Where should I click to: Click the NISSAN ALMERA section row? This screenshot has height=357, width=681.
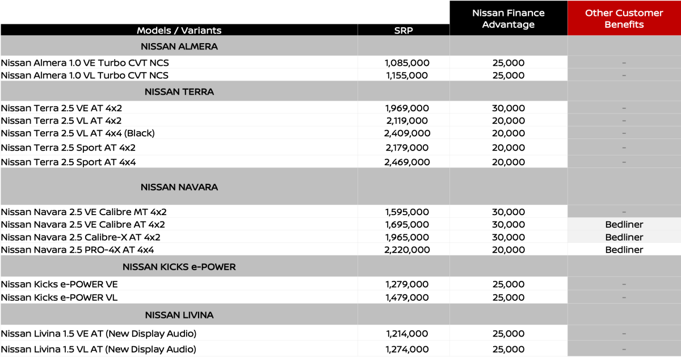pos(179,46)
